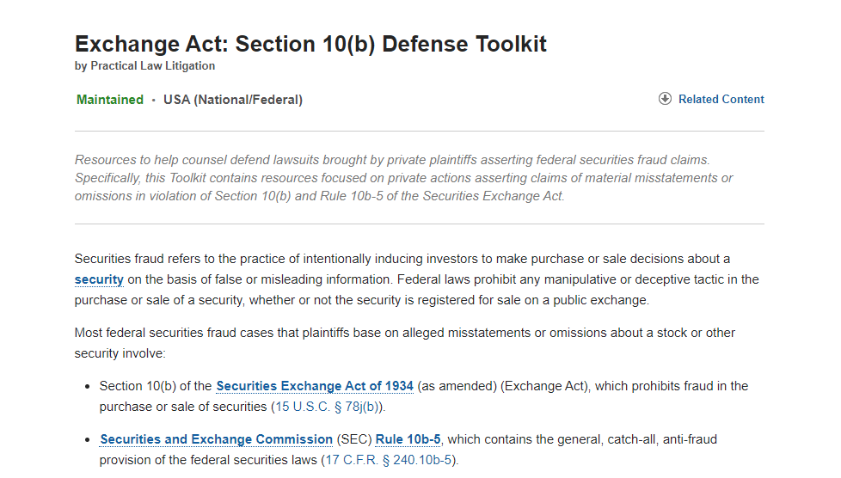Screen dimensions: 841x478
Task: Click the bullet marker before Securities and Exchange Commission
Action: (x=88, y=439)
